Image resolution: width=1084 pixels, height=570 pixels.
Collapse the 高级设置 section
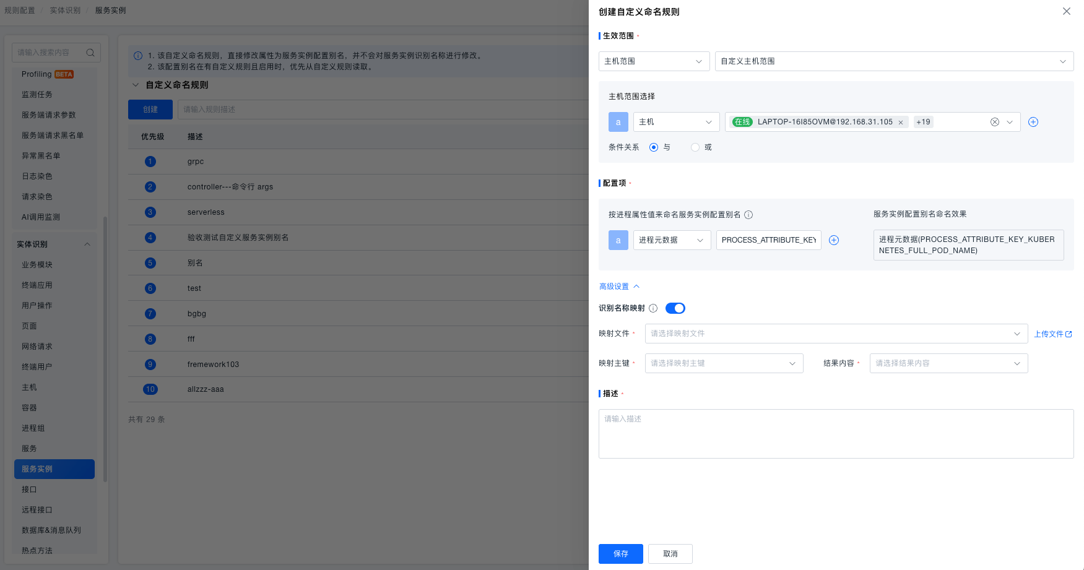point(619,287)
